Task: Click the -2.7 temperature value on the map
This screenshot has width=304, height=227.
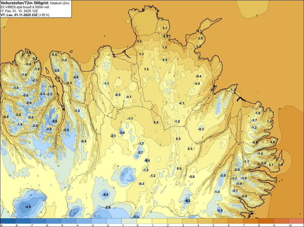Action: click(140, 152)
